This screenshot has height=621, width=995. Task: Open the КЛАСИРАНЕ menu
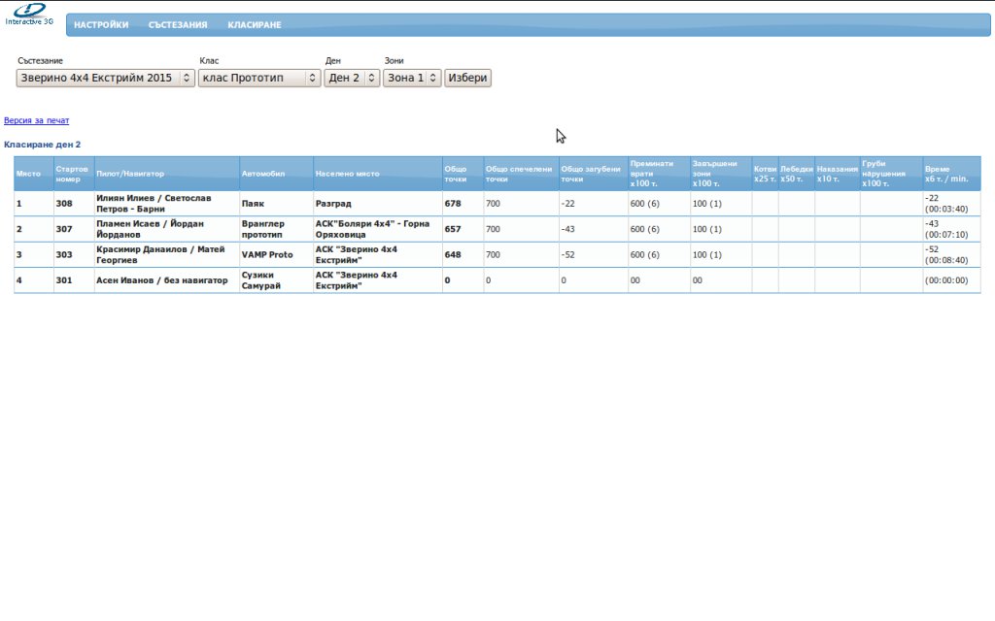coord(255,25)
